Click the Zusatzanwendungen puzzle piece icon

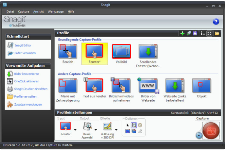[x=10, y=104]
